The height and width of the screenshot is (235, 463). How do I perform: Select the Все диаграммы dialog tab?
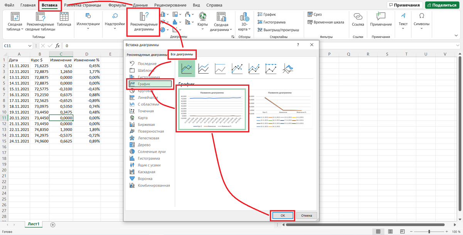tap(182, 54)
